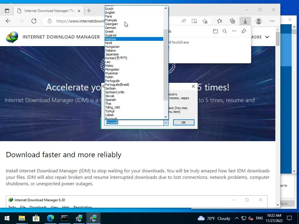Add page to favorites star icon

coord(205,21)
